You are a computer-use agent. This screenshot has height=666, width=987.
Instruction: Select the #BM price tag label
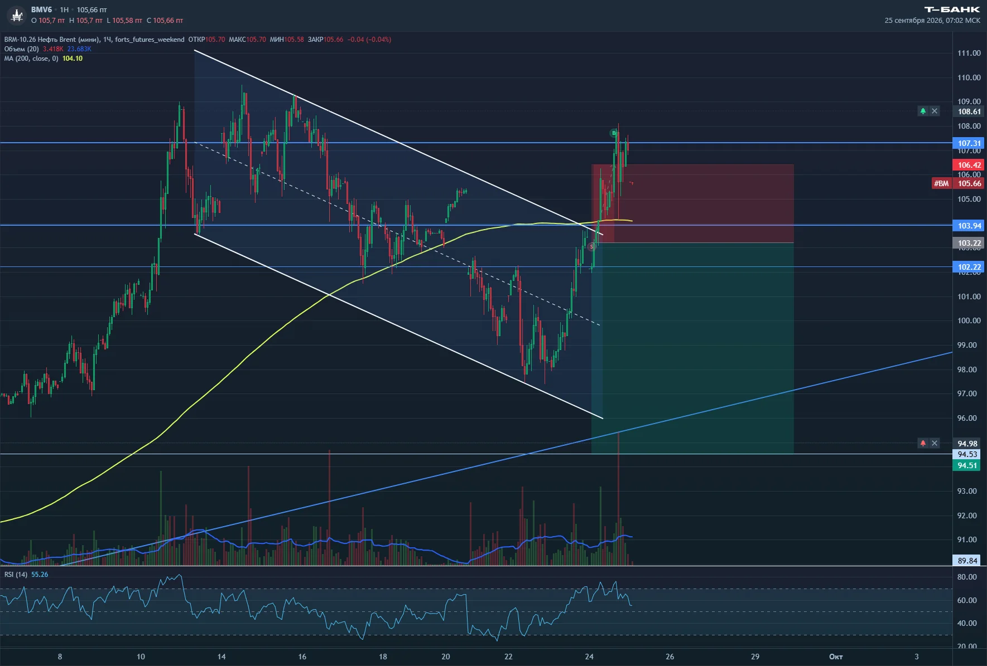pyautogui.click(x=941, y=183)
